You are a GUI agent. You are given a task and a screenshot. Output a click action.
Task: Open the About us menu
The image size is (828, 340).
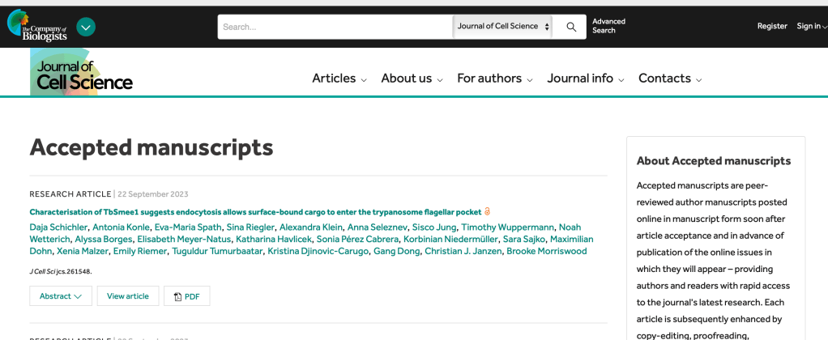[412, 79]
